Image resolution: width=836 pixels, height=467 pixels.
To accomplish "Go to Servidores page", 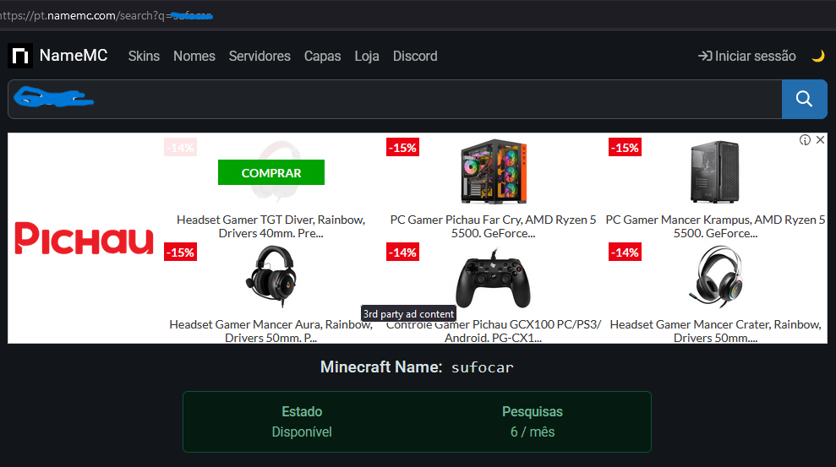I will (260, 56).
